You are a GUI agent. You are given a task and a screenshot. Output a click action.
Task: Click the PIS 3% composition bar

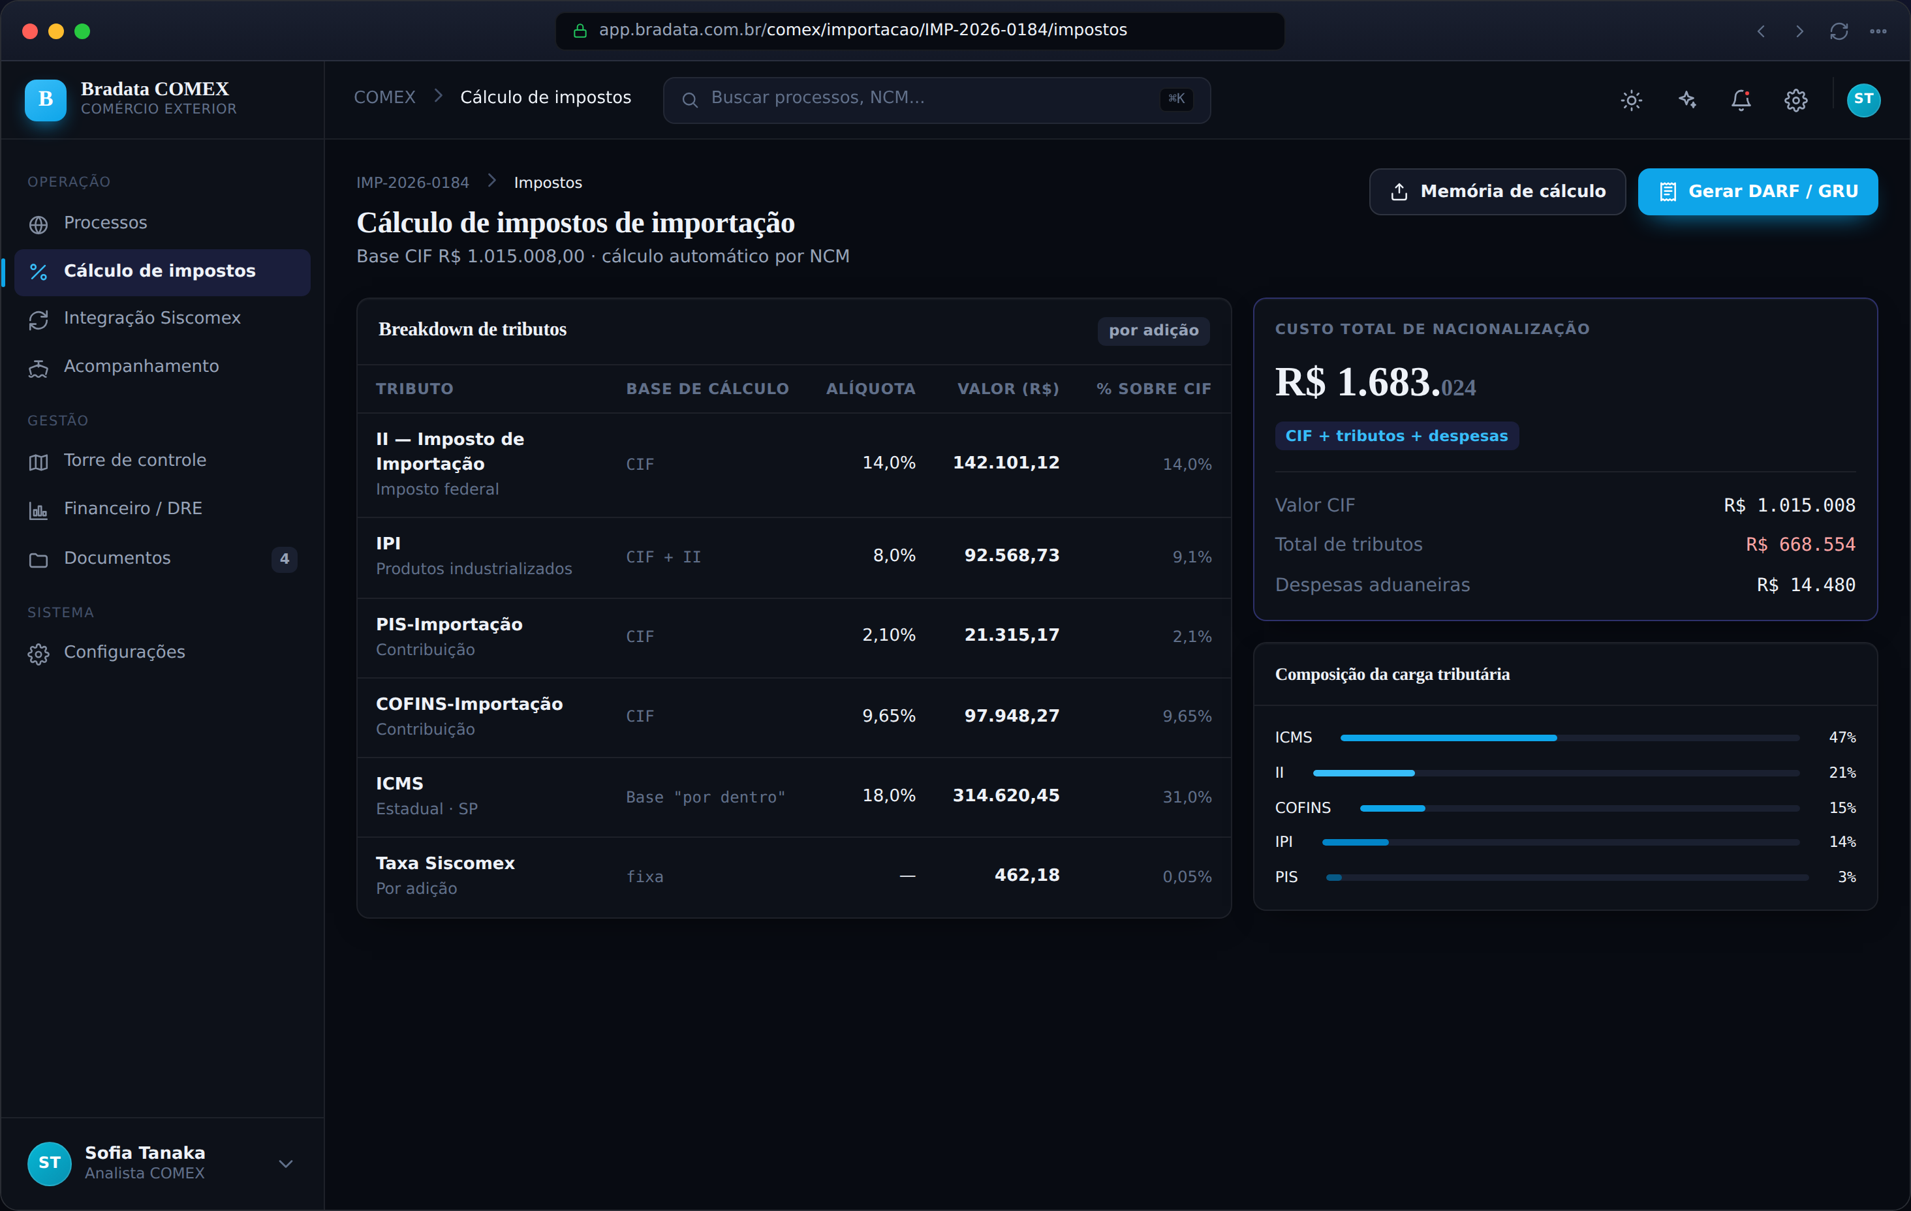[1567, 878]
